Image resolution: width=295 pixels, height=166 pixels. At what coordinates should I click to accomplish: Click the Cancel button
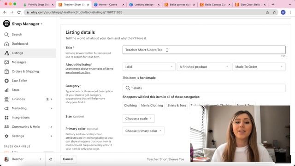tap(68, 159)
